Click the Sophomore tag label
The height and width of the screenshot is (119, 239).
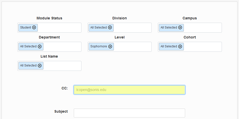click(x=99, y=47)
